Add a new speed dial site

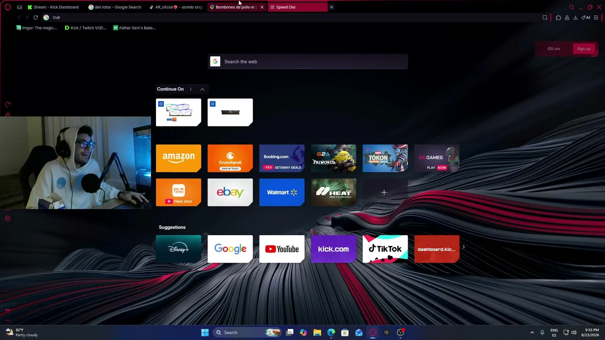click(x=384, y=192)
